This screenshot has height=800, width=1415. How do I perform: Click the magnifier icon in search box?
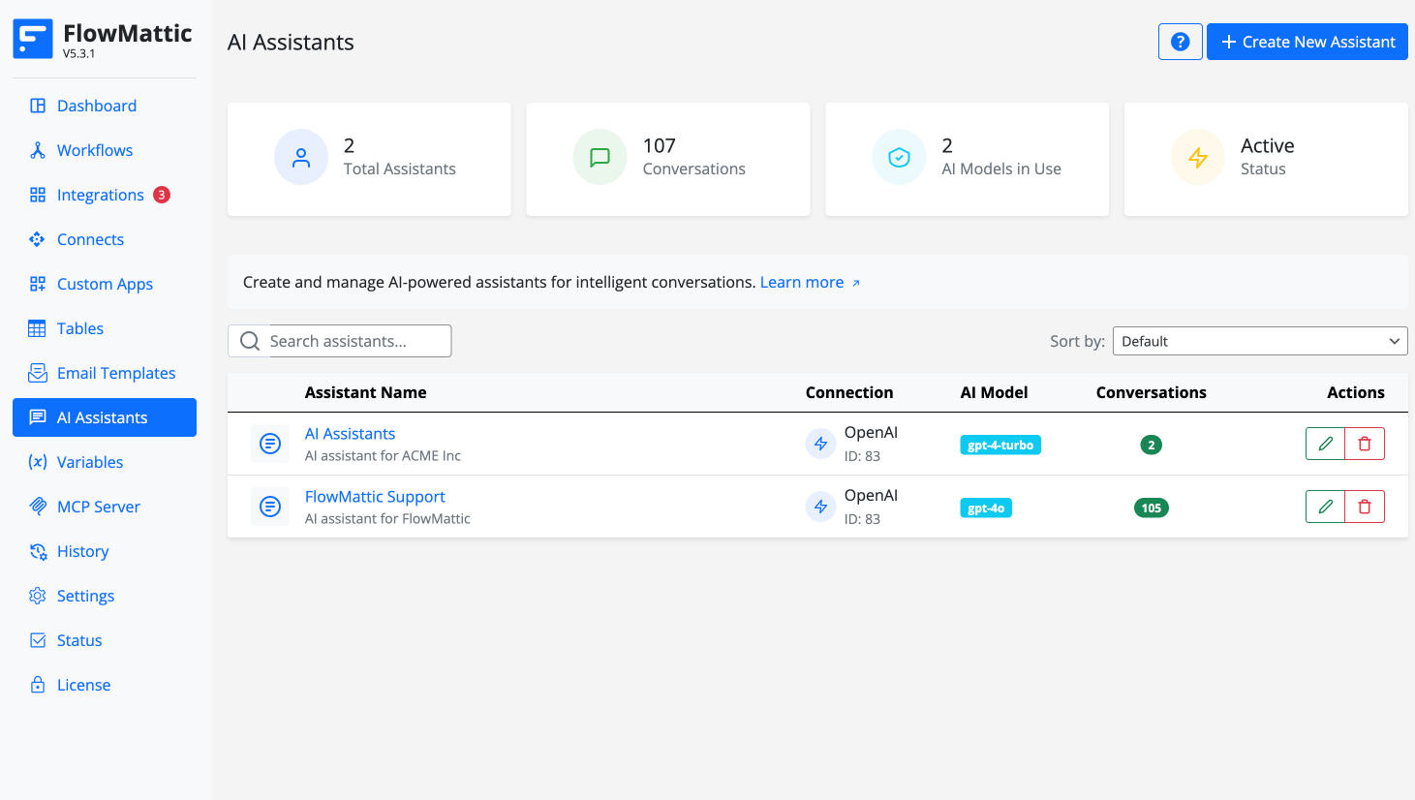pos(249,341)
